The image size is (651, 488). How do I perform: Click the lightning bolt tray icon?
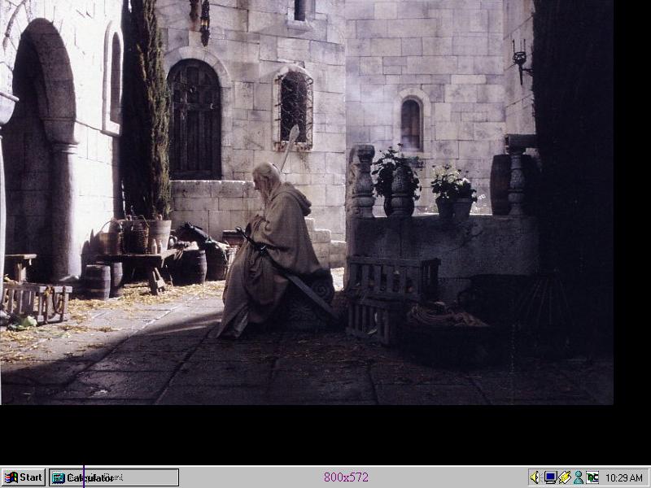(564, 477)
